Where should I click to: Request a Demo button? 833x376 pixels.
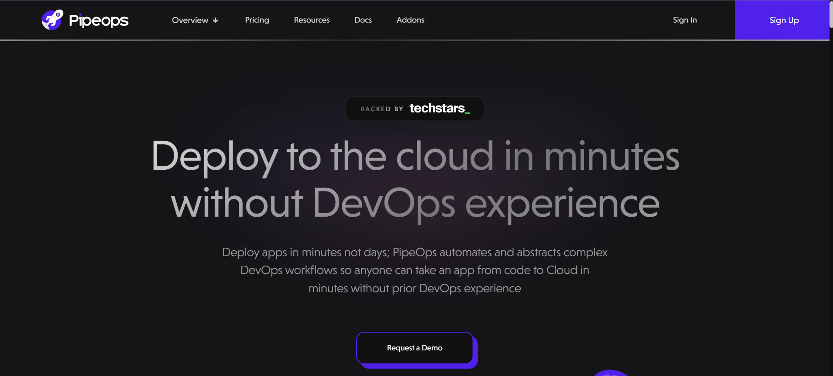click(415, 348)
